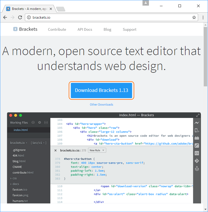Open humans.txt in the file tree
The width and height of the screenshot is (208, 212).
click(x=20, y=201)
